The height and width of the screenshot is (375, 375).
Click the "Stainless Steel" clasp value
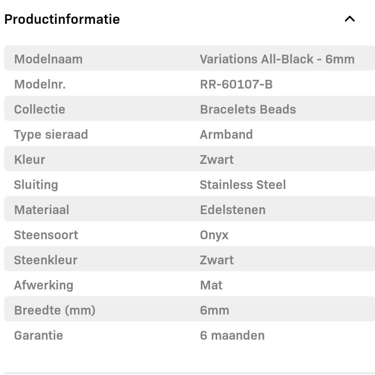(x=243, y=184)
